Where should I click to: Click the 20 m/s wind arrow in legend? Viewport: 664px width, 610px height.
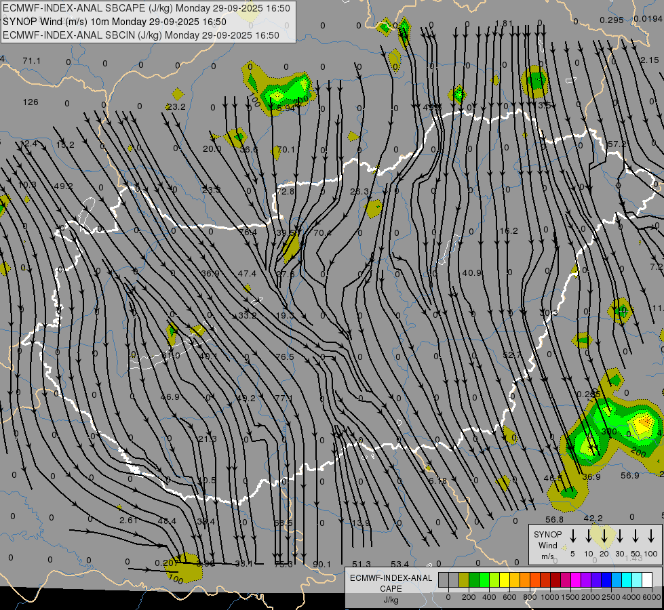tap(604, 536)
